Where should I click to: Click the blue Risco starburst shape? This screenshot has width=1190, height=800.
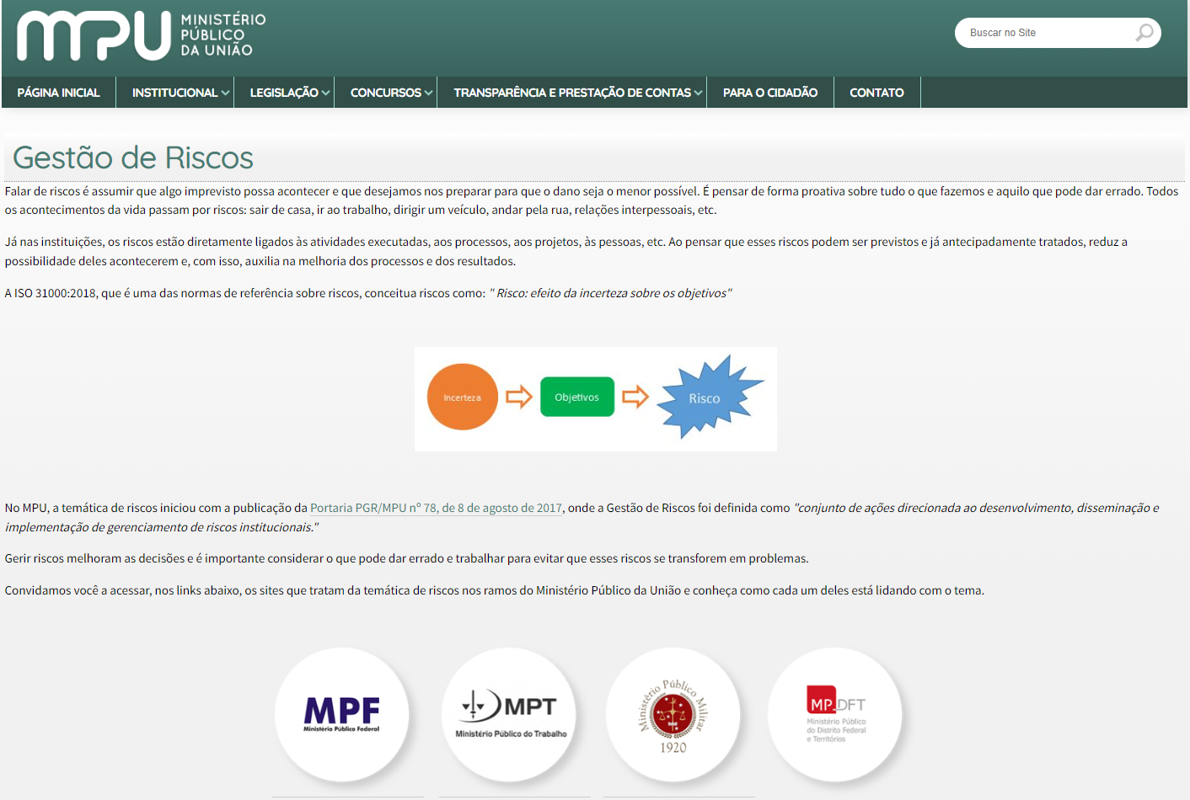pos(706,397)
